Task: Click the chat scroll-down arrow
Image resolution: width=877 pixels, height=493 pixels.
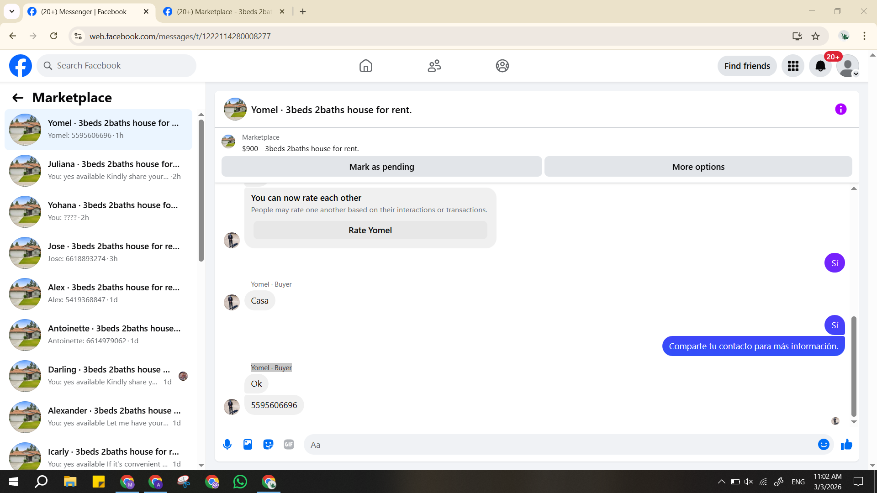Action: [x=854, y=422]
